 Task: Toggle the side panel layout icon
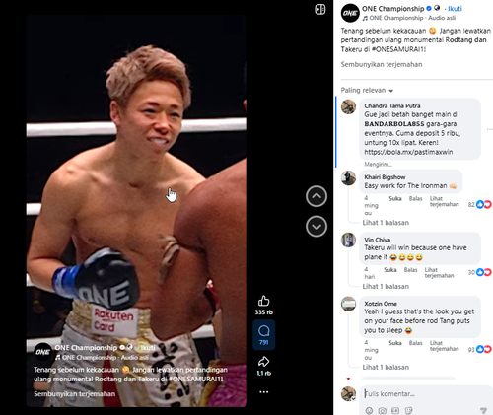[x=320, y=9]
